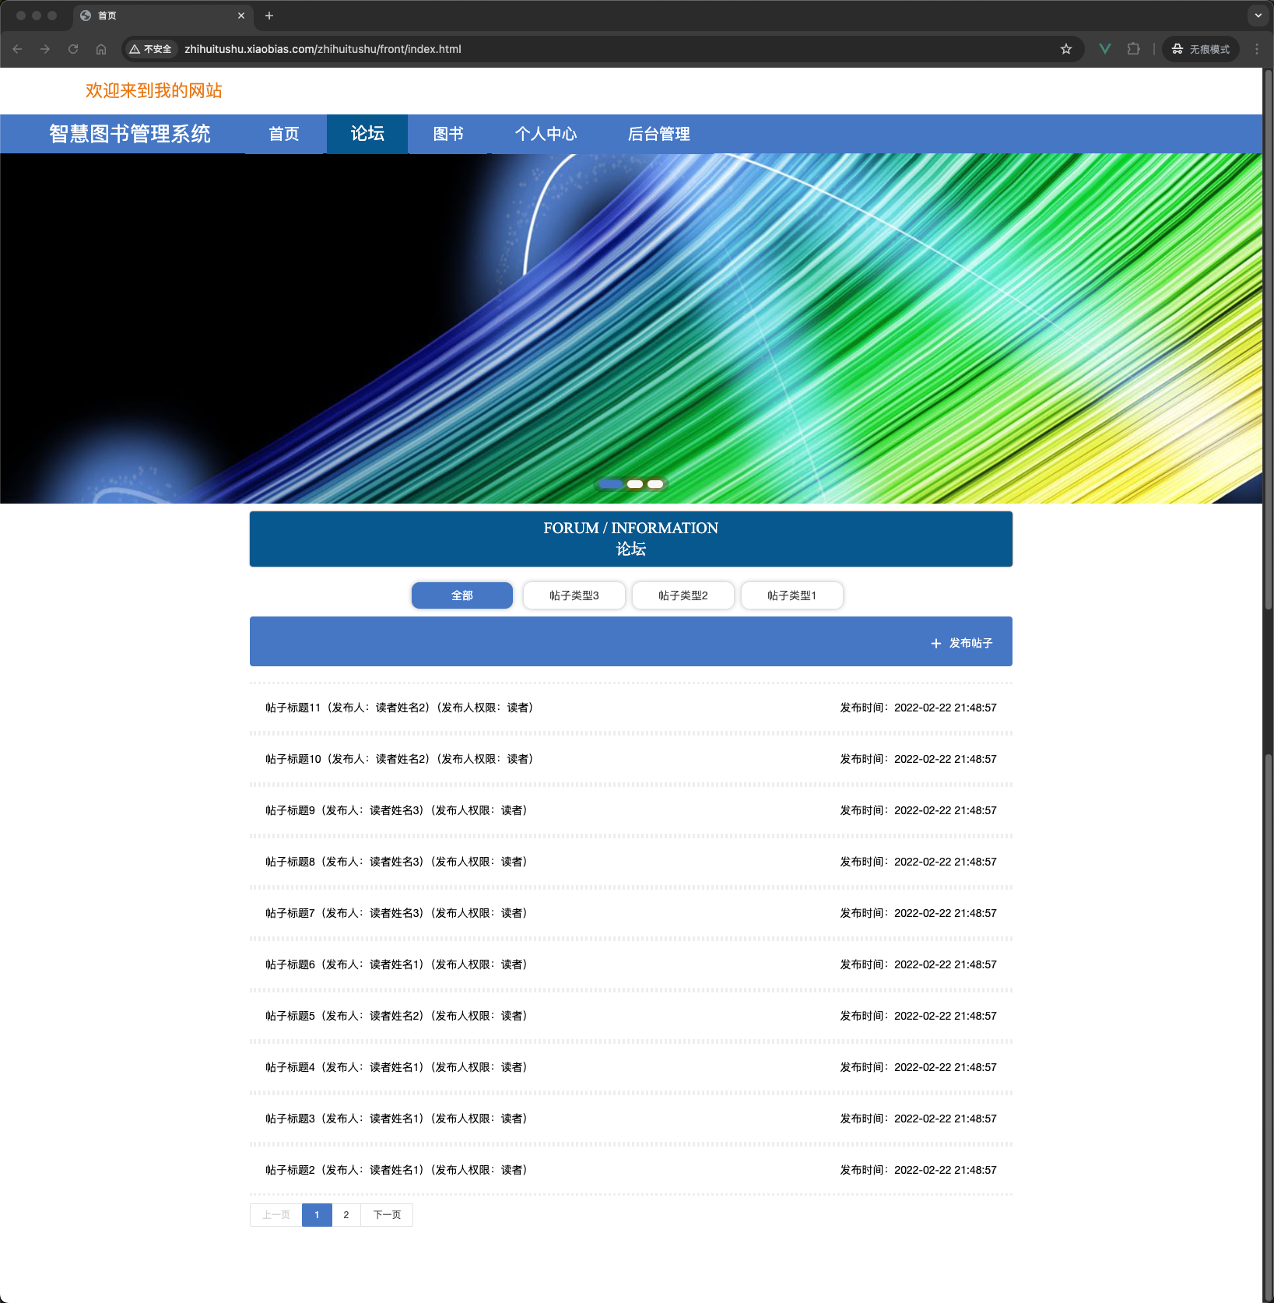Reload the page with refresh icon
Viewport: 1274px width, 1303px height.
(73, 49)
